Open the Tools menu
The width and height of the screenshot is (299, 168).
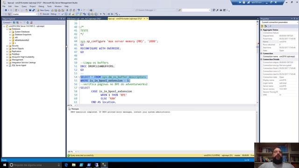click(x=50, y=6)
